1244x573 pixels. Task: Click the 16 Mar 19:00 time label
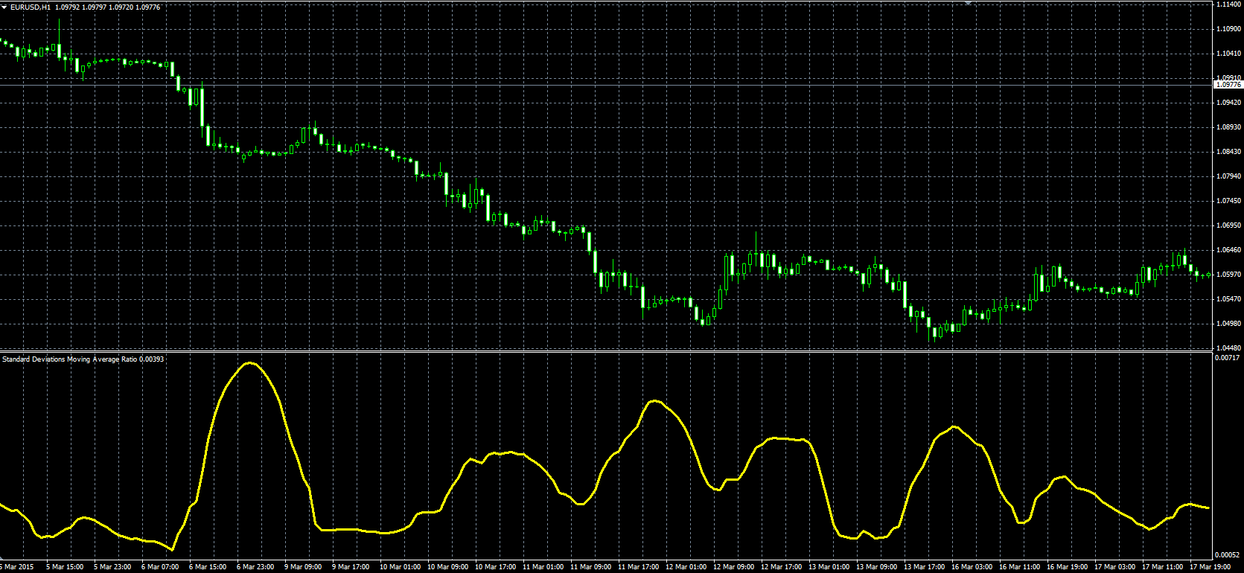pyautogui.click(x=1067, y=567)
